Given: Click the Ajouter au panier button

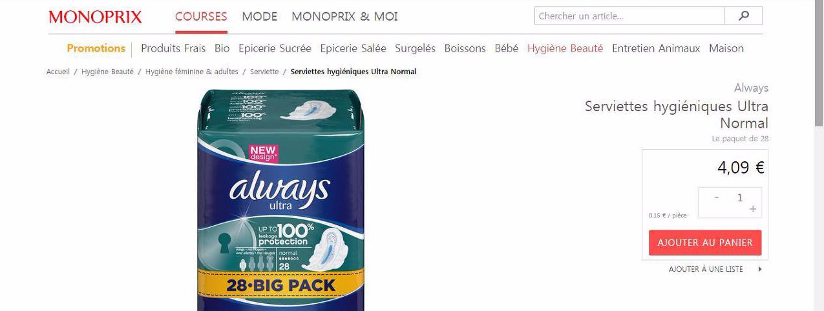Looking at the screenshot, I should tap(705, 243).
